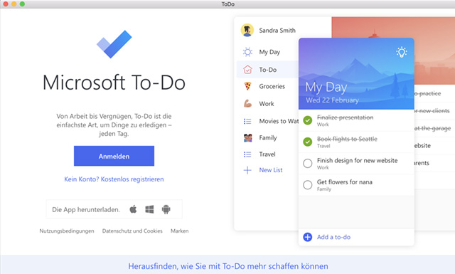
Task: Open the Nutzungsbedingungen link
Action: coord(67,231)
